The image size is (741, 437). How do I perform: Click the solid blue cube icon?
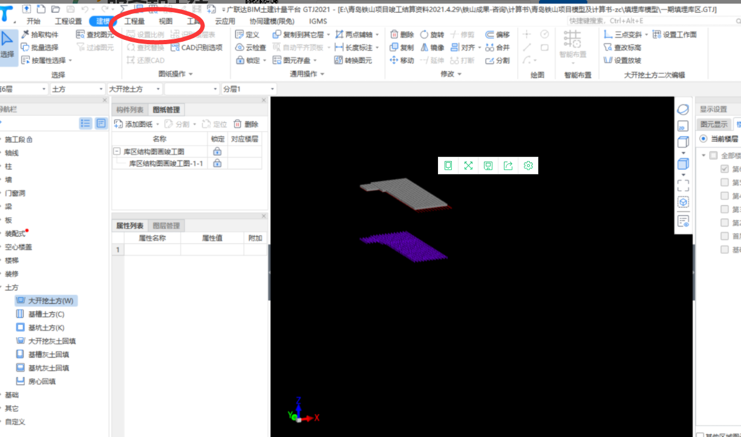682,164
